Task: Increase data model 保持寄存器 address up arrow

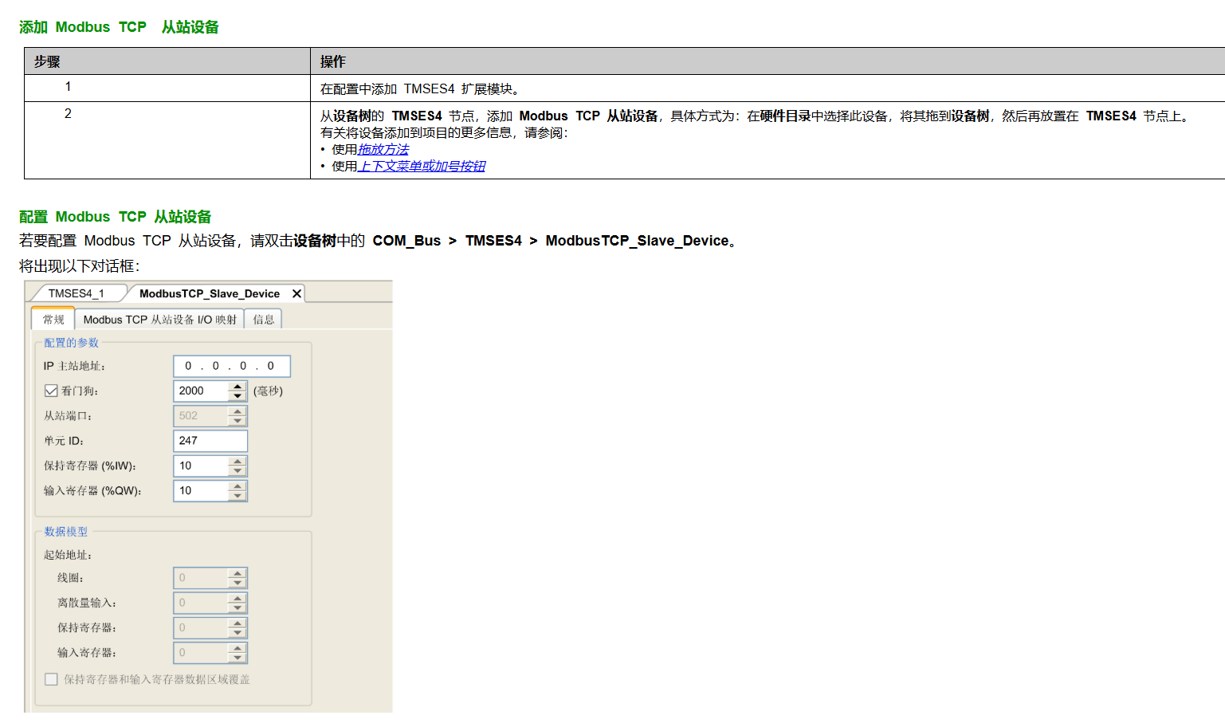Action: click(x=238, y=623)
